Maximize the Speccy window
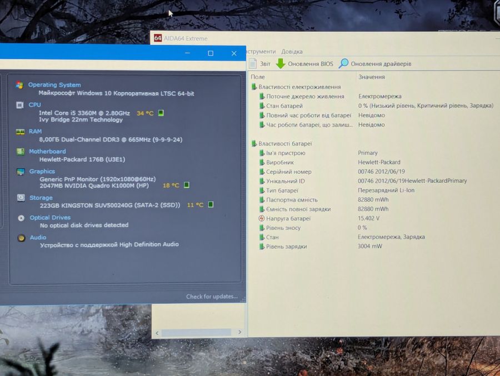 (211, 53)
